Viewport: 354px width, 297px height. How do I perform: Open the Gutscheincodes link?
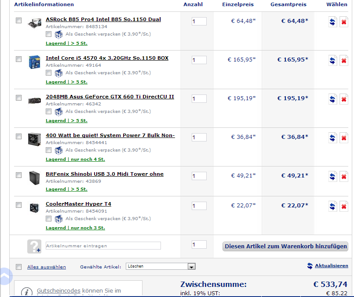click(58, 291)
